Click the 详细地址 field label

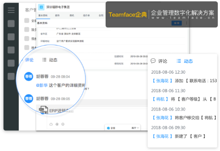coord(45,41)
